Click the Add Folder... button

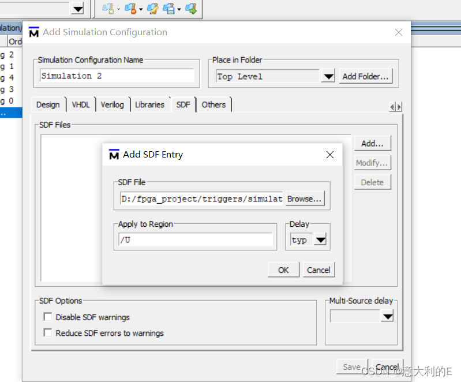tap(365, 77)
